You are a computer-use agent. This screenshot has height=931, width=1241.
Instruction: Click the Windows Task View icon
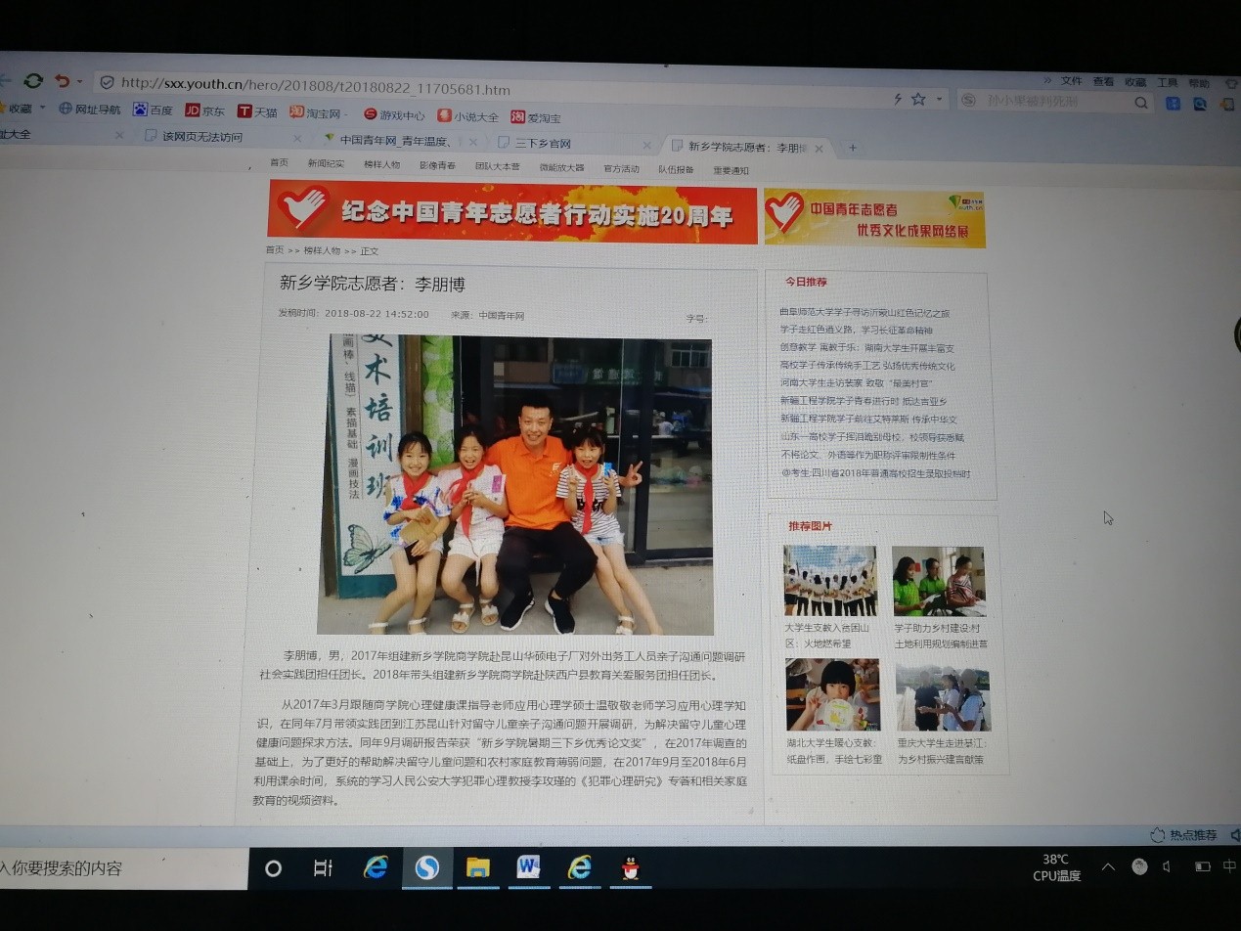click(323, 867)
